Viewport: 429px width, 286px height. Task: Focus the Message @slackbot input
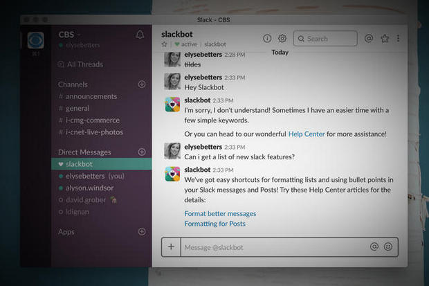click(273, 247)
